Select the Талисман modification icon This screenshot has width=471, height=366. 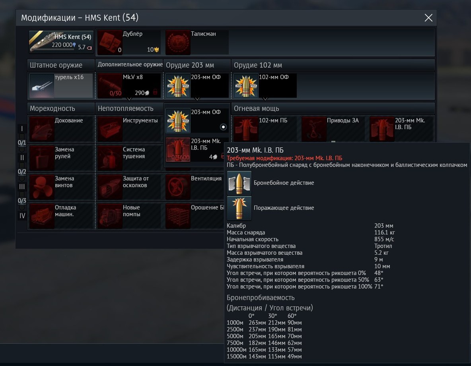[x=178, y=42]
